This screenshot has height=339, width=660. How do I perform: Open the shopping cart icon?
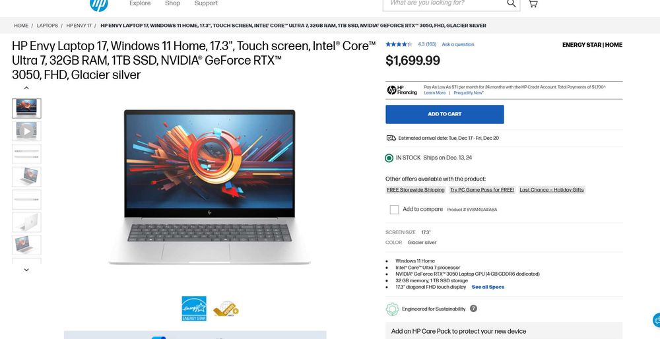(533, 3)
